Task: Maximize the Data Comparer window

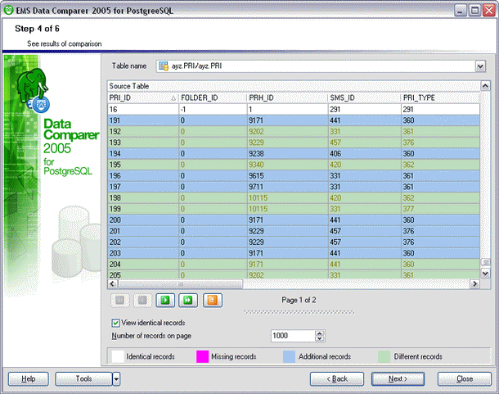Action: [474, 11]
